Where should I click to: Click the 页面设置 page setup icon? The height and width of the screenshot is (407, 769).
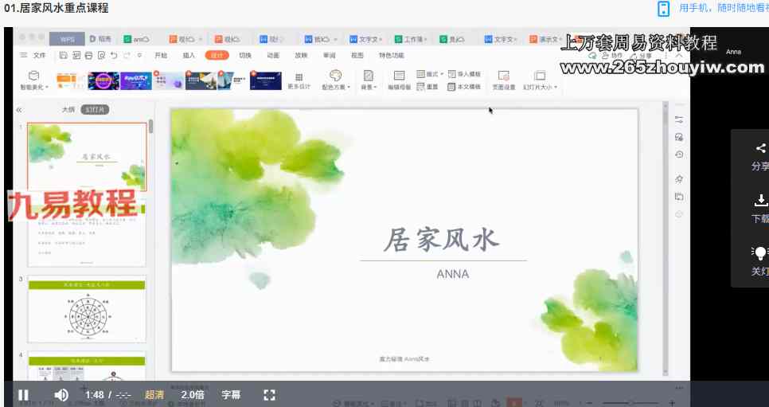(503, 78)
